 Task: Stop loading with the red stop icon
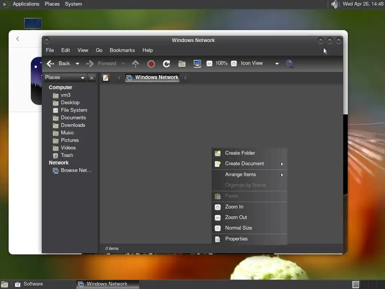(151, 64)
